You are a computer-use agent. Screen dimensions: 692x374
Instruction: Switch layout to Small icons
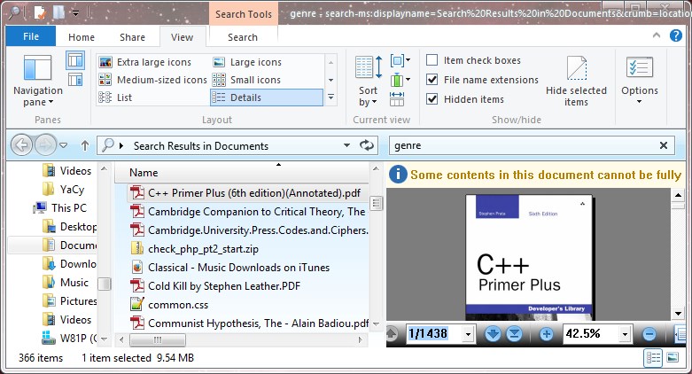tap(246, 80)
